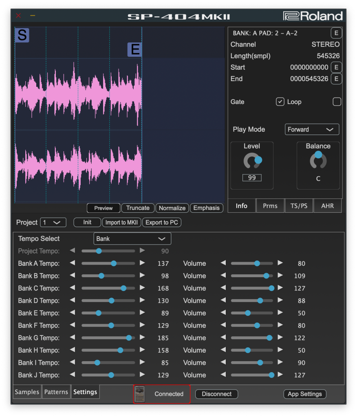
Task: Click the E edit icon beside Start value
Action: 336,67
